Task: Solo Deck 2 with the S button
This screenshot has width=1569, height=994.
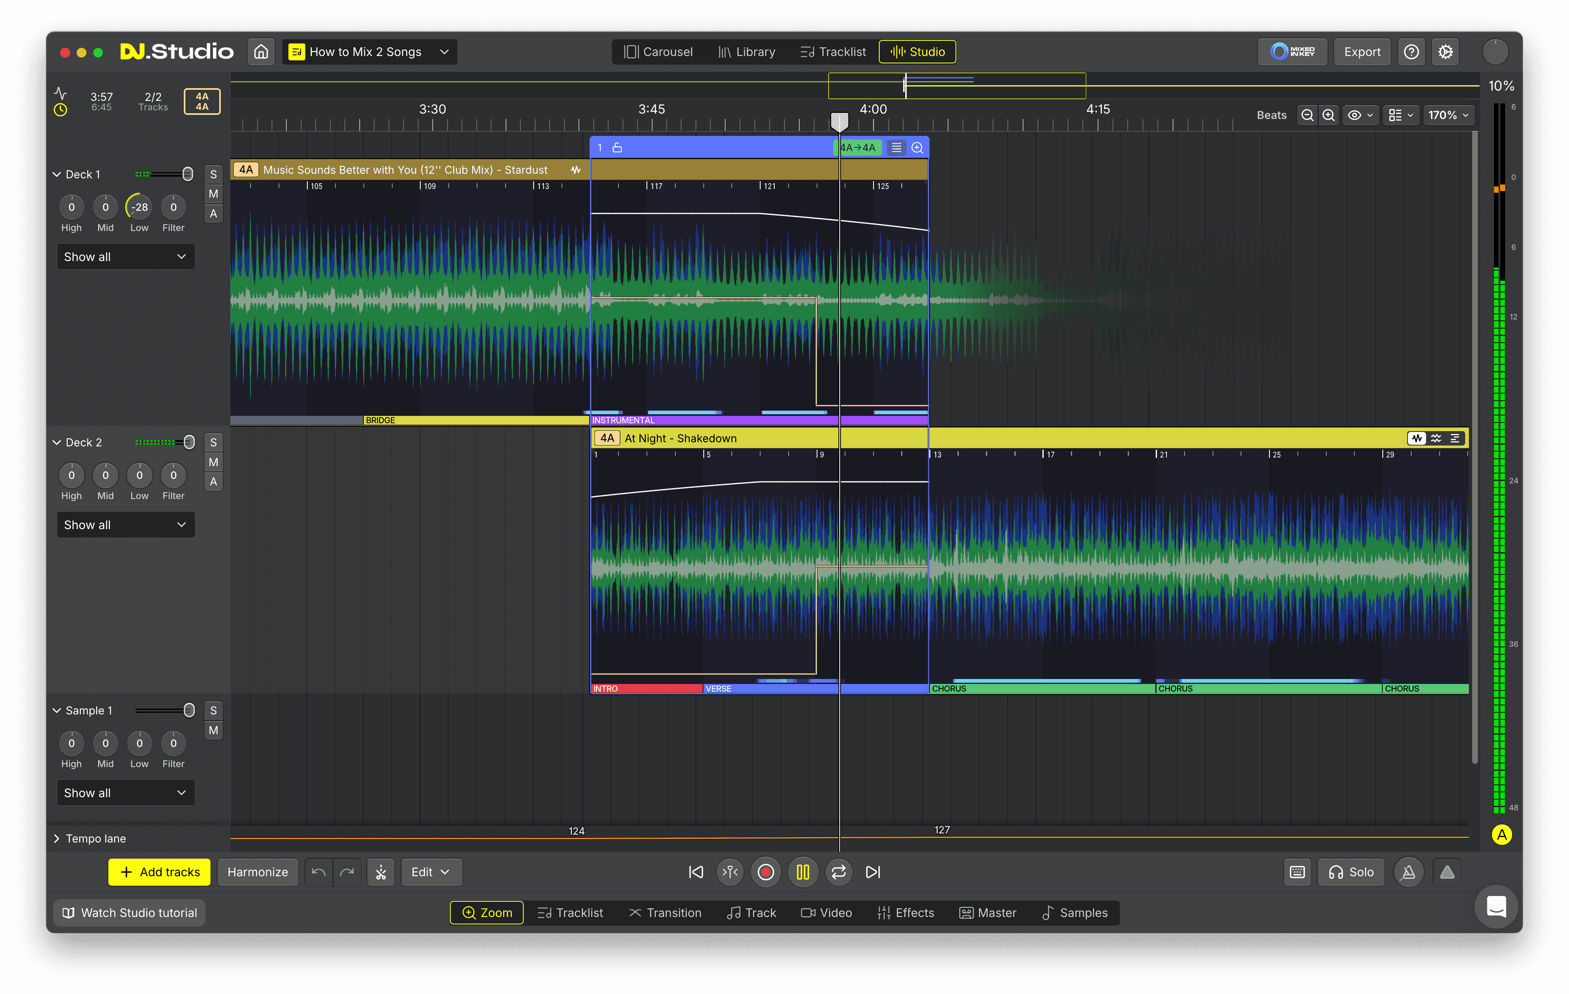Action: 213,442
